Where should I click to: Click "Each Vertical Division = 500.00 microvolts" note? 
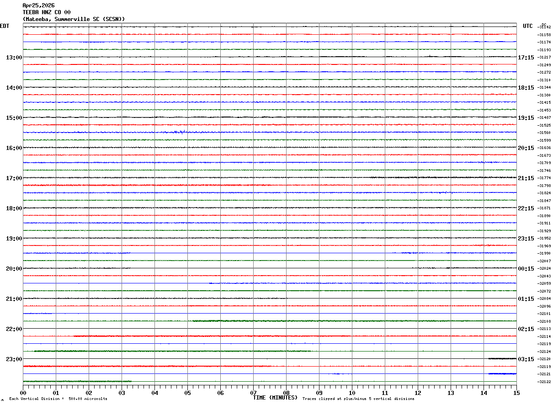(58, 399)
